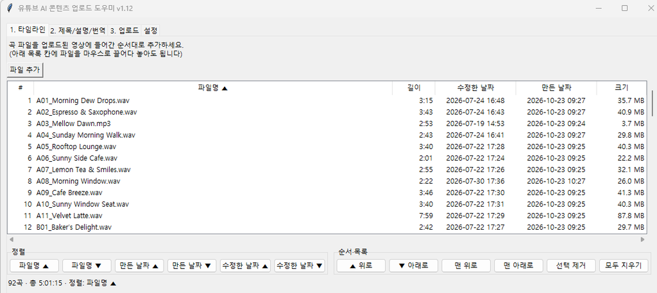Image resolution: width=657 pixels, height=293 pixels.
Task: Click the 2026-07-30 17:36 modified date
Action: tap(475, 181)
